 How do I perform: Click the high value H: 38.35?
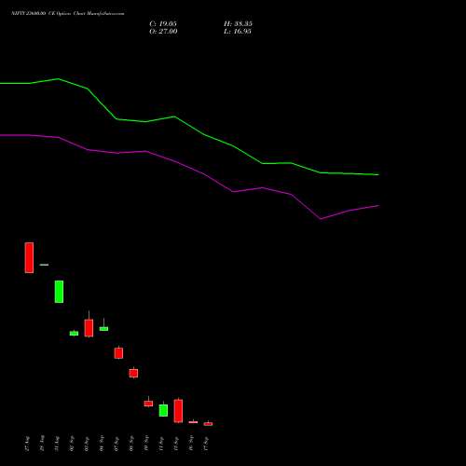[238, 23]
